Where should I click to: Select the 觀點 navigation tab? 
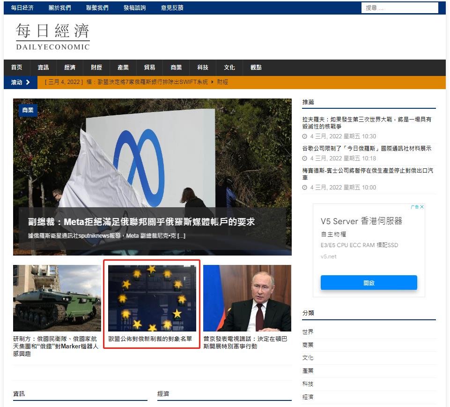tap(256, 68)
